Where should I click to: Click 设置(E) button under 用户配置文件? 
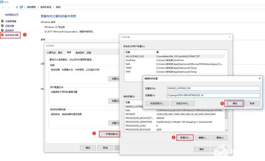point(114,101)
